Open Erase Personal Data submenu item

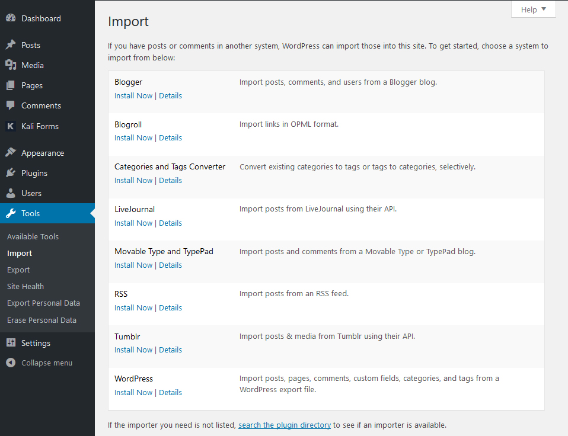pos(42,320)
